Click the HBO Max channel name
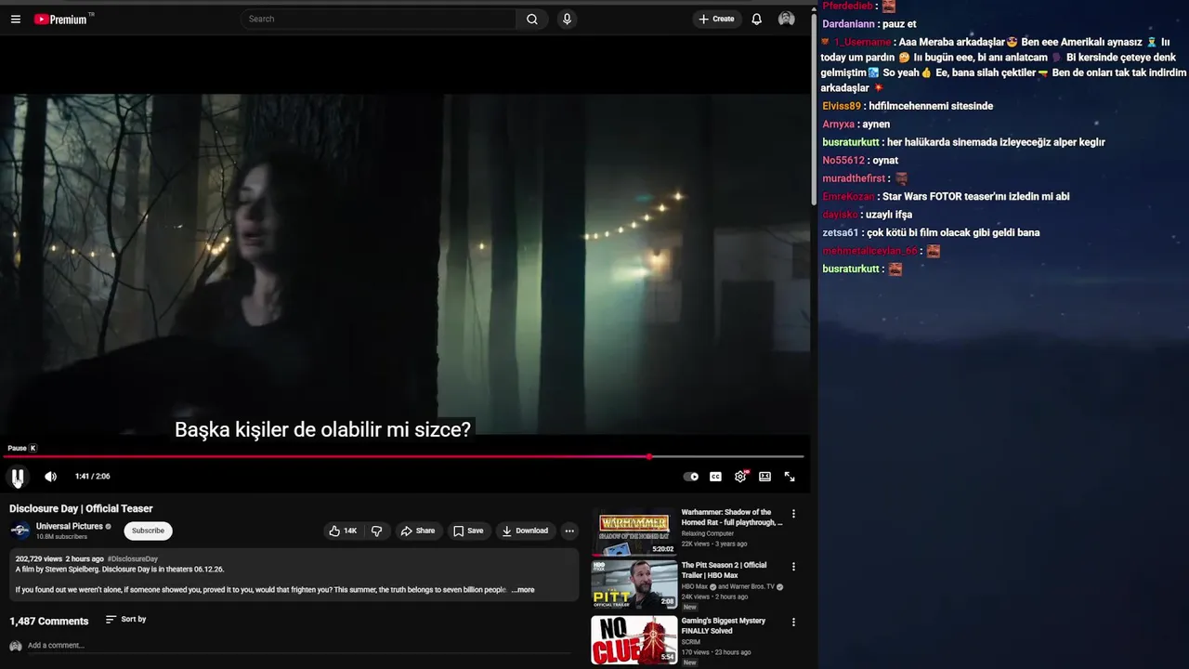This screenshot has width=1189, height=669. (x=695, y=587)
